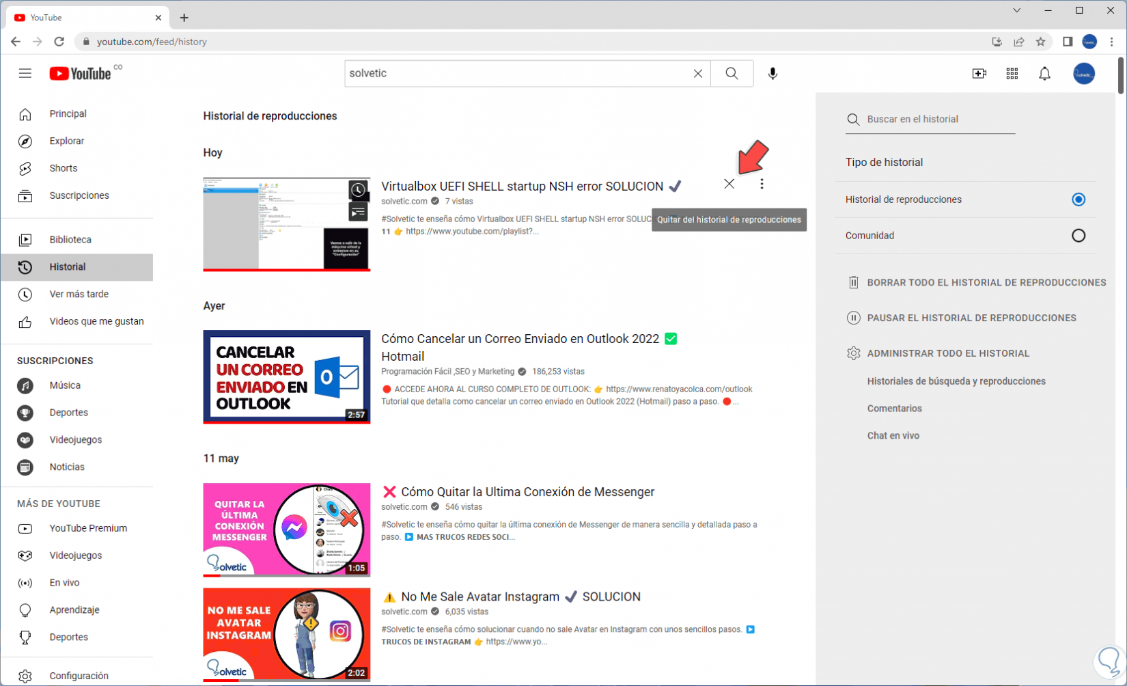Bookmark this page with star icon
1127x686 pixels.
(x=1040, y=42)
